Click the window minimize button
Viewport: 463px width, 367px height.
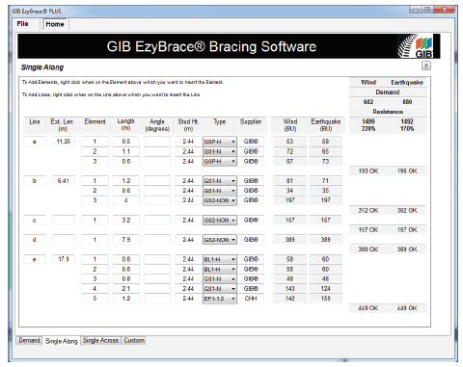tap(416, 10)
